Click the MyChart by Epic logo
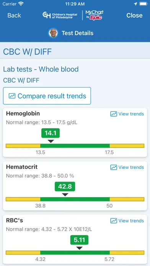150x266 pixels. pyautogui.click(x=95, y=15)
